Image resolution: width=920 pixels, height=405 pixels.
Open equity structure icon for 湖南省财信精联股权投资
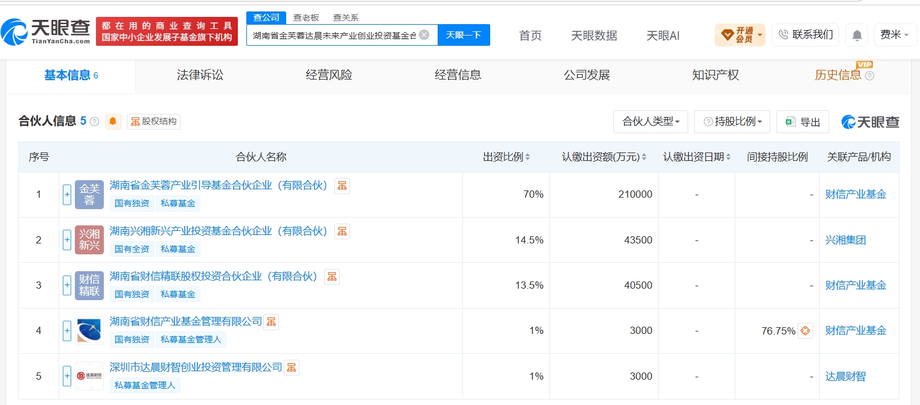click(332, 276)
